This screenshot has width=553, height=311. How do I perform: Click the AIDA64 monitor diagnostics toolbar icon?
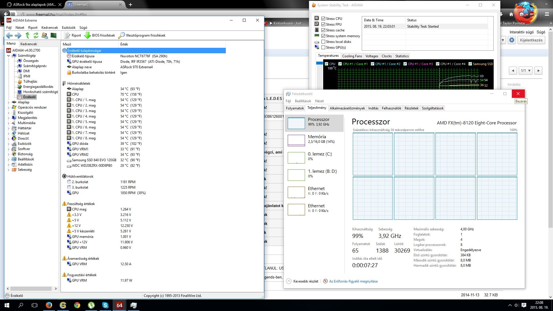(x=54, y=35)
